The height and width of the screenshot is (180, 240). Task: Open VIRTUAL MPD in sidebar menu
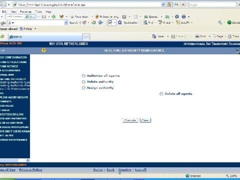pyautogui.click(x=7, y=75)
